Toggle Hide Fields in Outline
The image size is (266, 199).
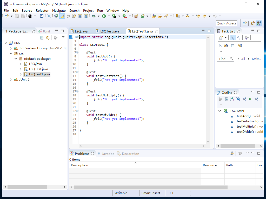click(x=238, y=99)
